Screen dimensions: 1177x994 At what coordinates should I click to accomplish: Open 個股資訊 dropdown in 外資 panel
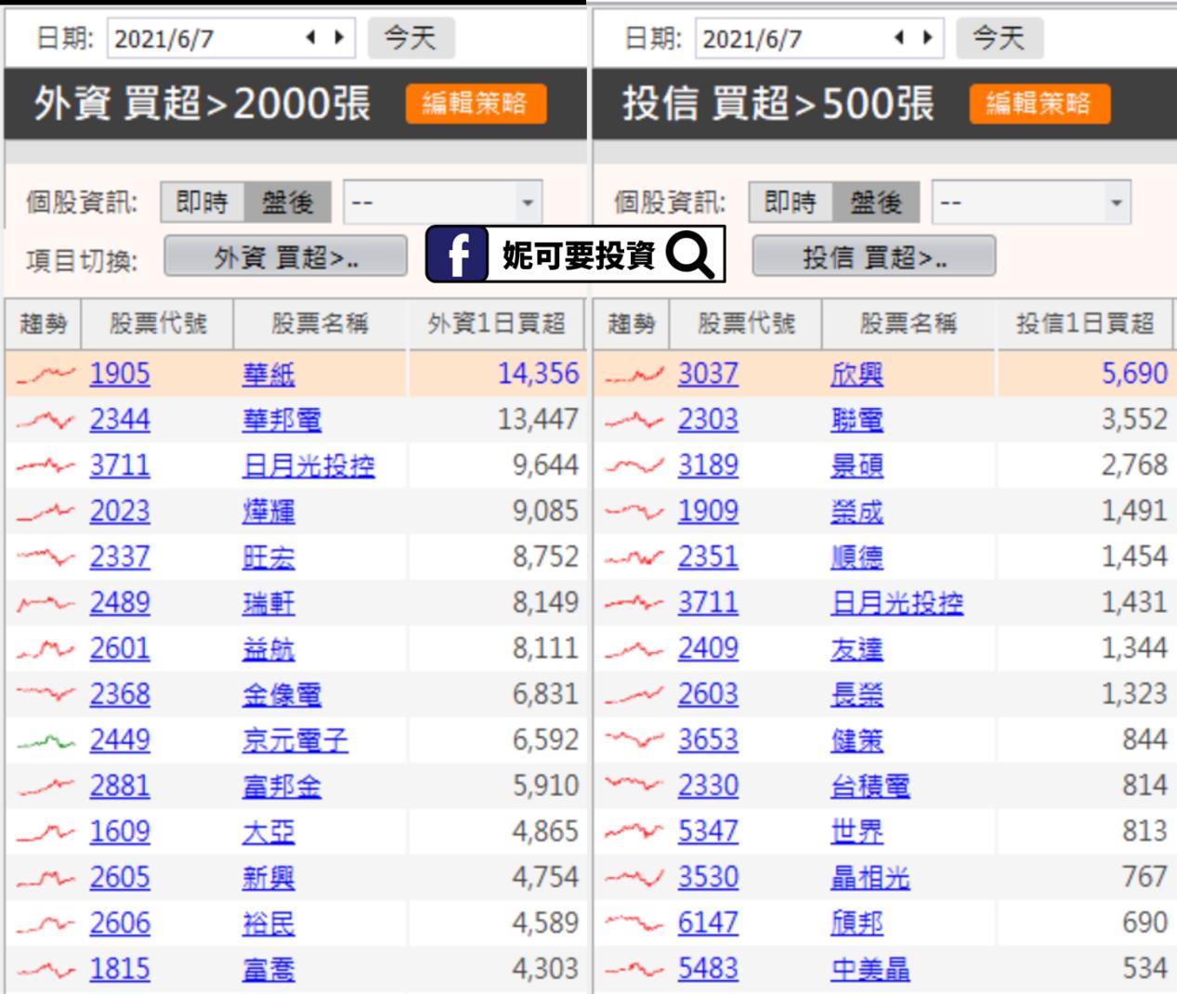(x=442, y=203)
